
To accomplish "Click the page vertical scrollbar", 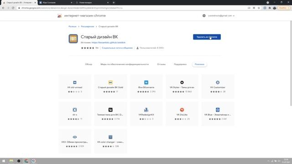I will tap(291, 63).
